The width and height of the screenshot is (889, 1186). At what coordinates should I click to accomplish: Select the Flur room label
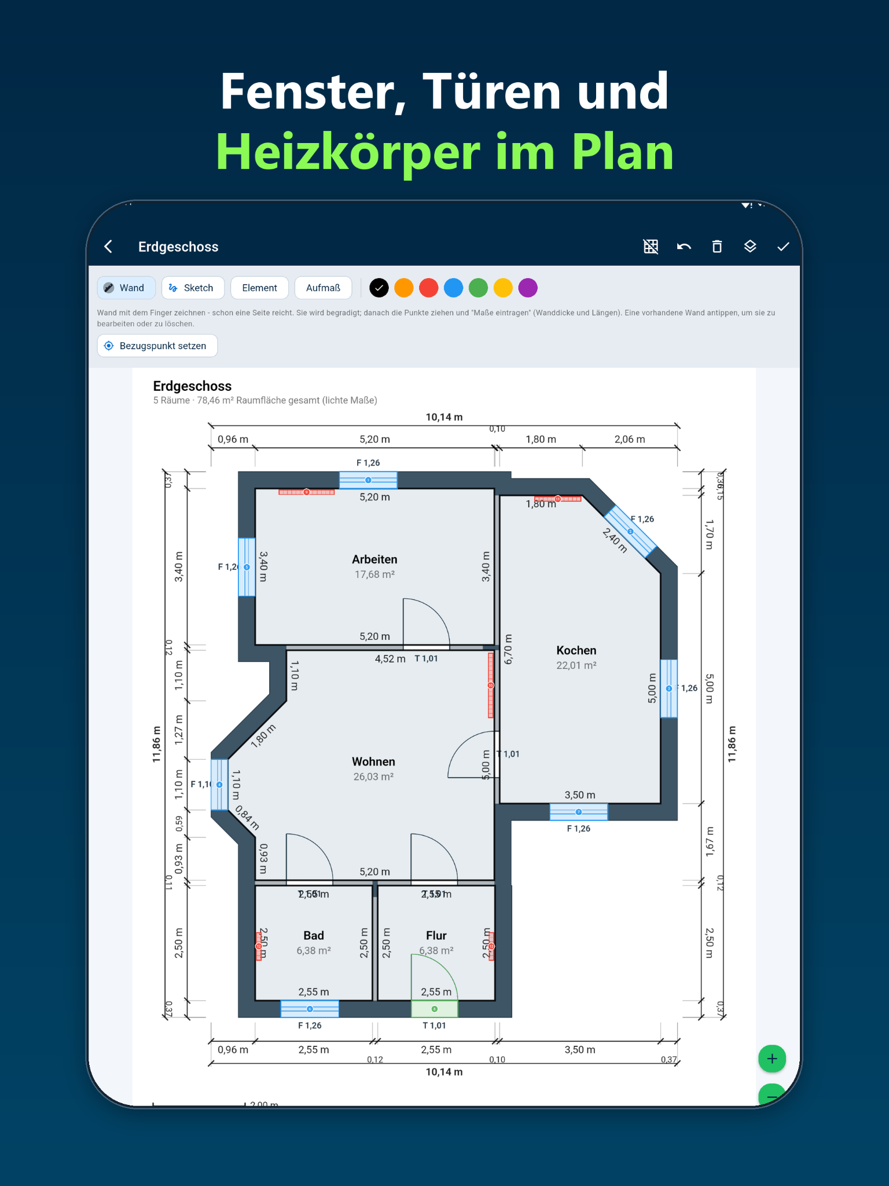(x=436, y=935)
